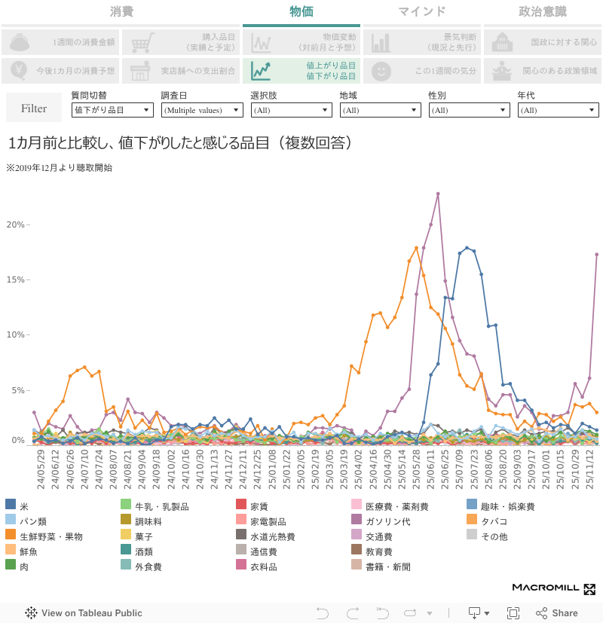Image resolution: width=603 pixels, height=623 pixels.
Task: Select 肉 legend label
Action: pyautogui.click(x=24, y=567)
